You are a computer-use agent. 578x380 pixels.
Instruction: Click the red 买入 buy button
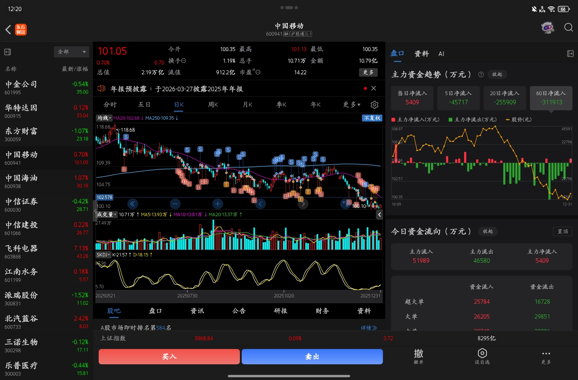click(x=169, y=356)
